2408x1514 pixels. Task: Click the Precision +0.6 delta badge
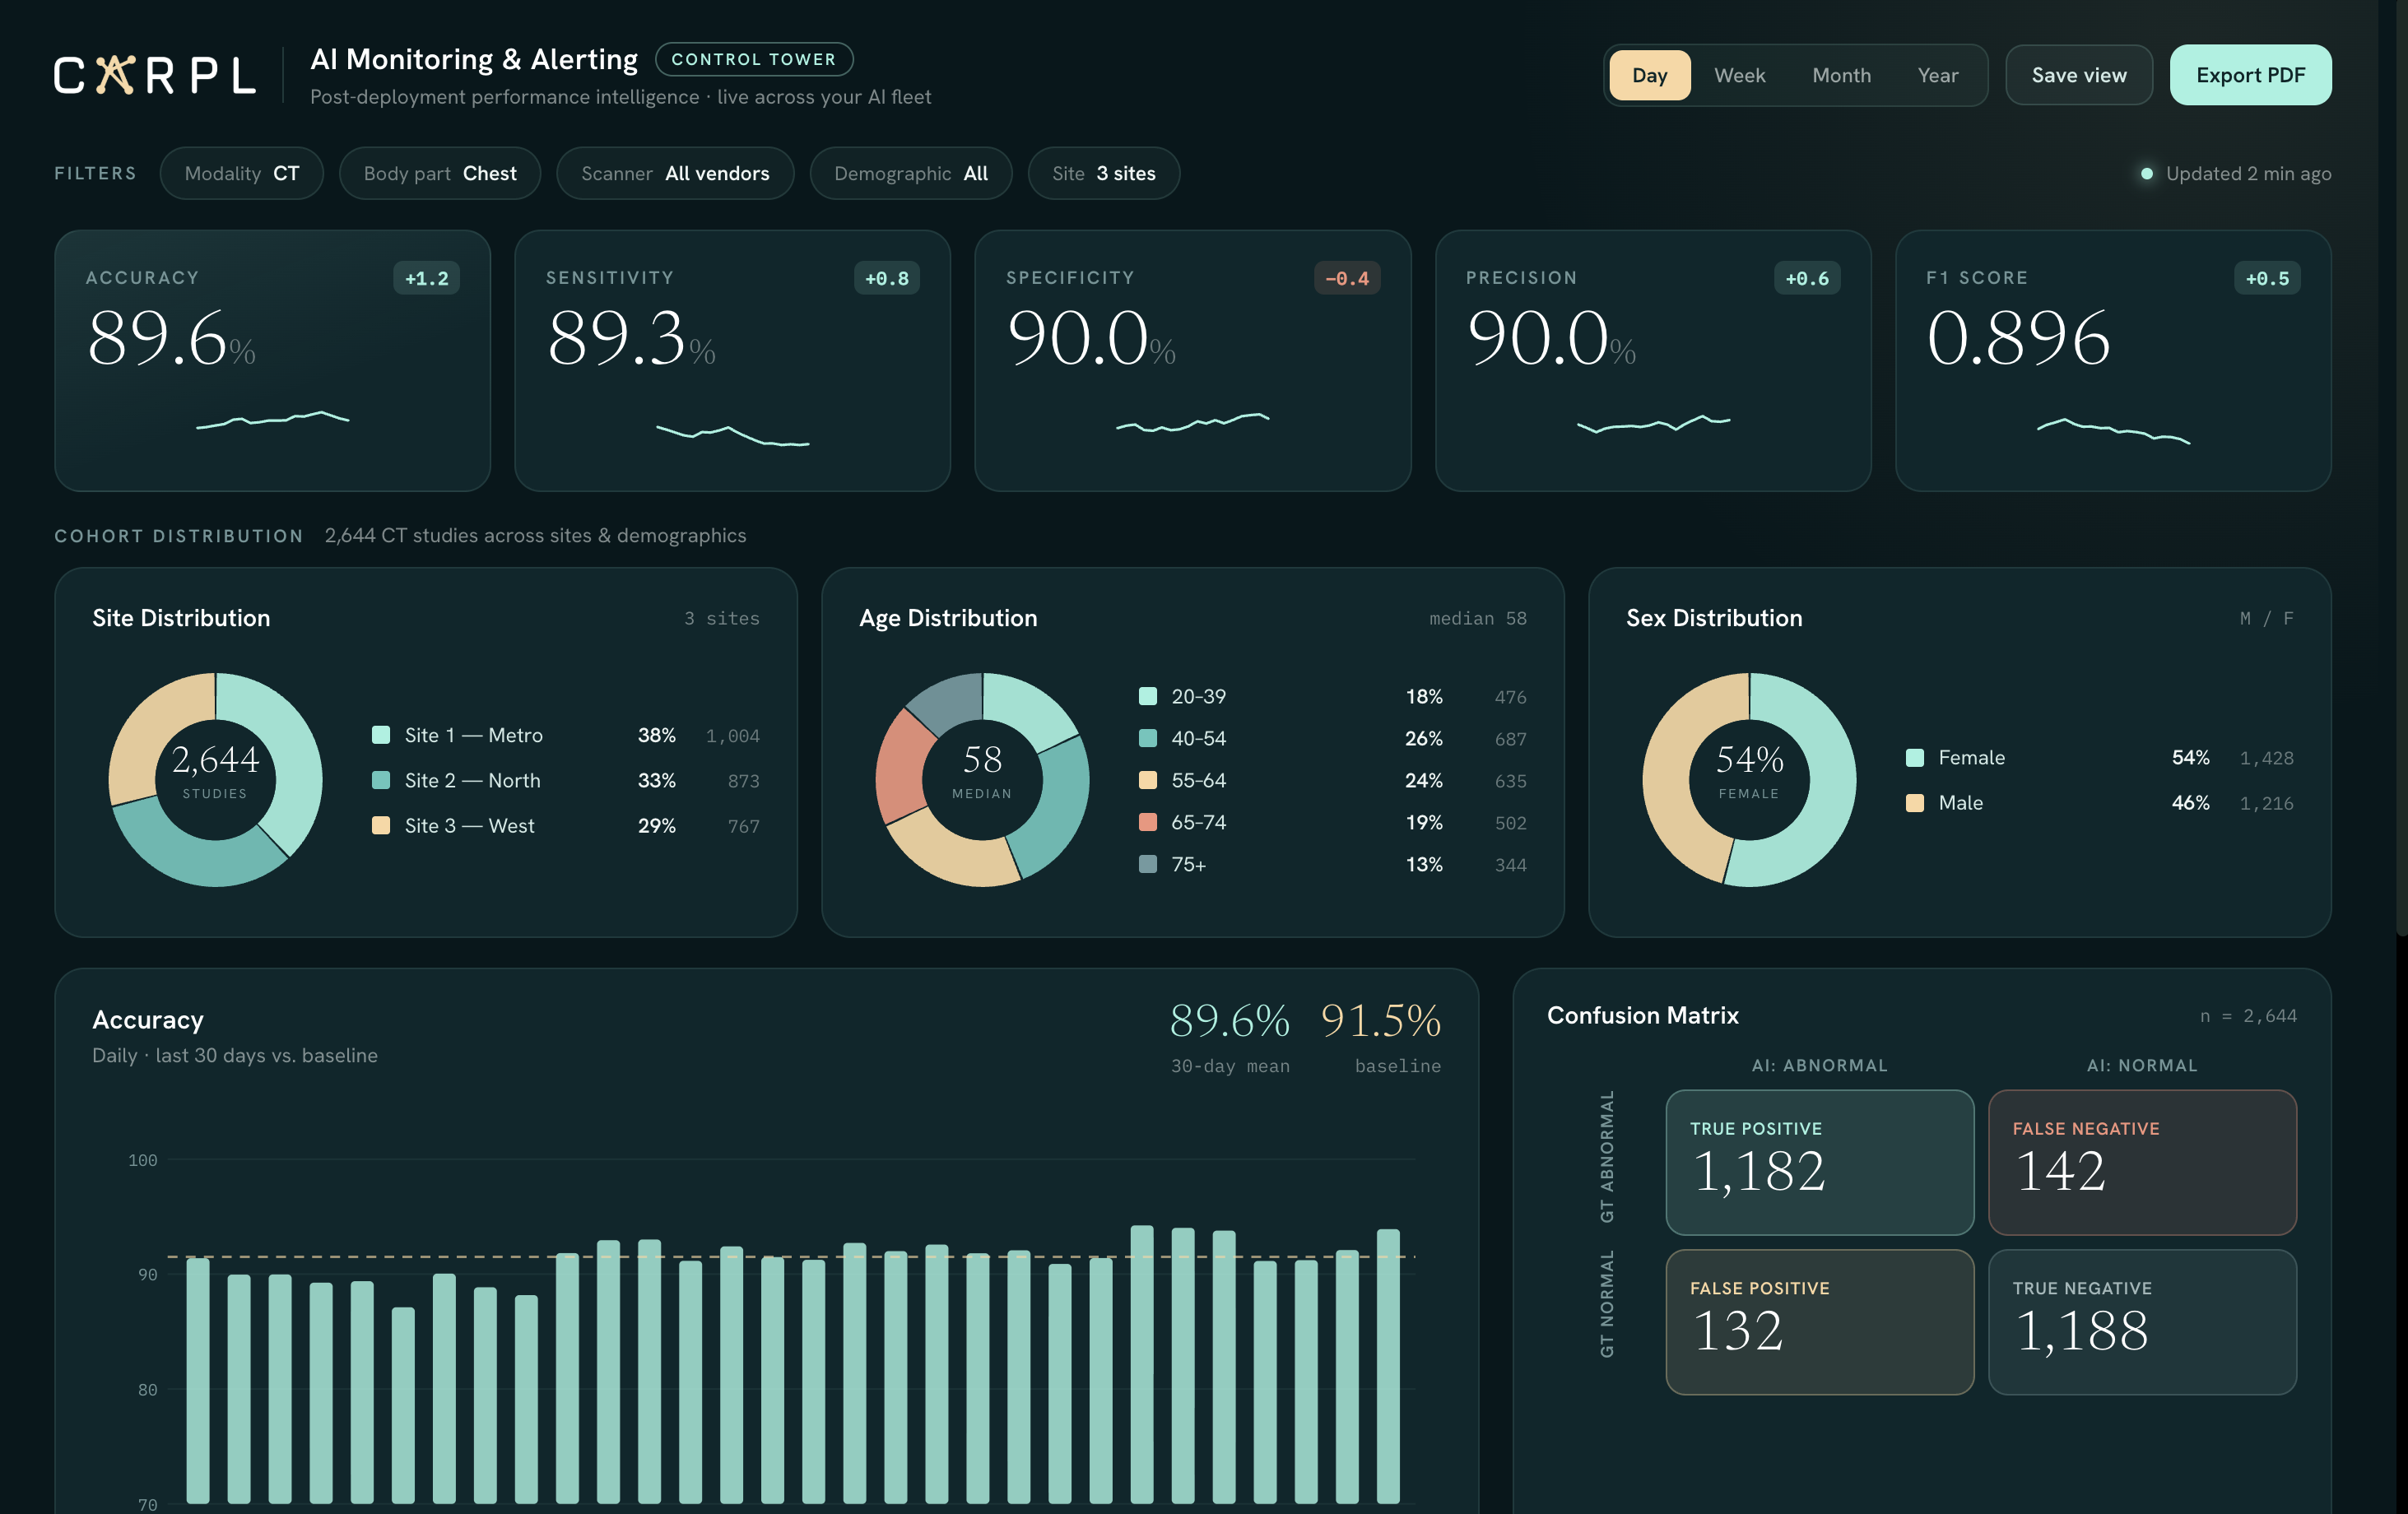[x=1806, y=278]
